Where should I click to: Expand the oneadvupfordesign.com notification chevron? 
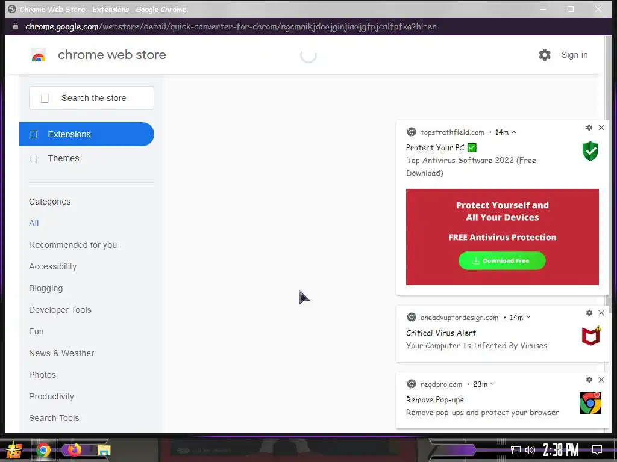528,317
